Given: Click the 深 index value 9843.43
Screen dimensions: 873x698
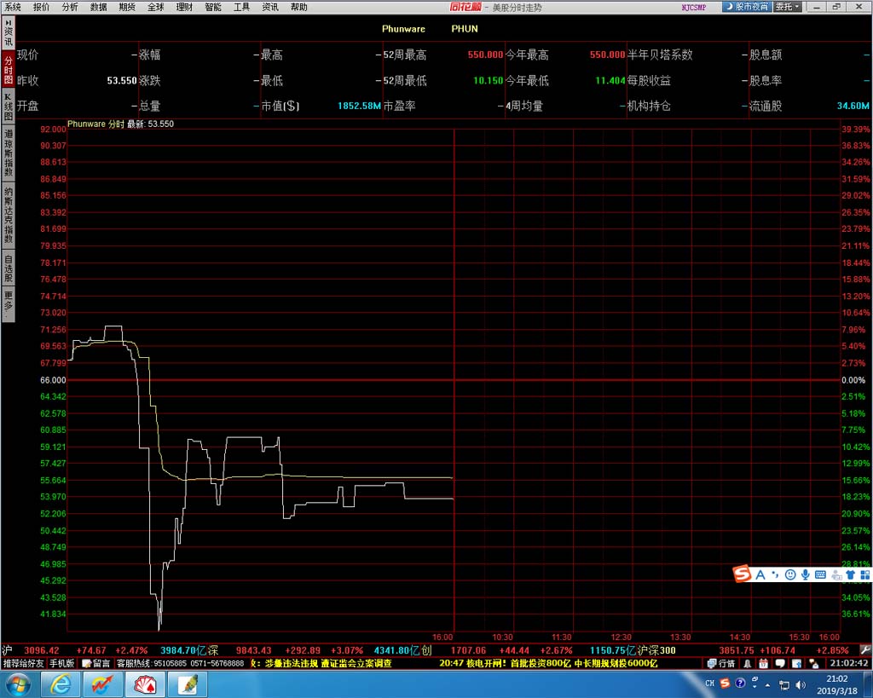Looking at the screenshot, I should pos(253,650).
